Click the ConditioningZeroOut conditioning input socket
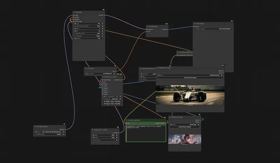The image size is (280, 163). [x=177, y=55]
